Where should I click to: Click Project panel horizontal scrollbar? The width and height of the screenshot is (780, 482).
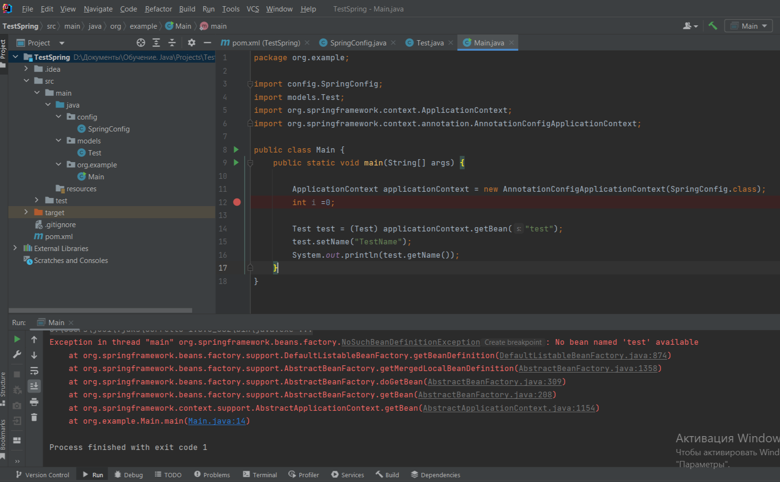click(x=101, y=310)
